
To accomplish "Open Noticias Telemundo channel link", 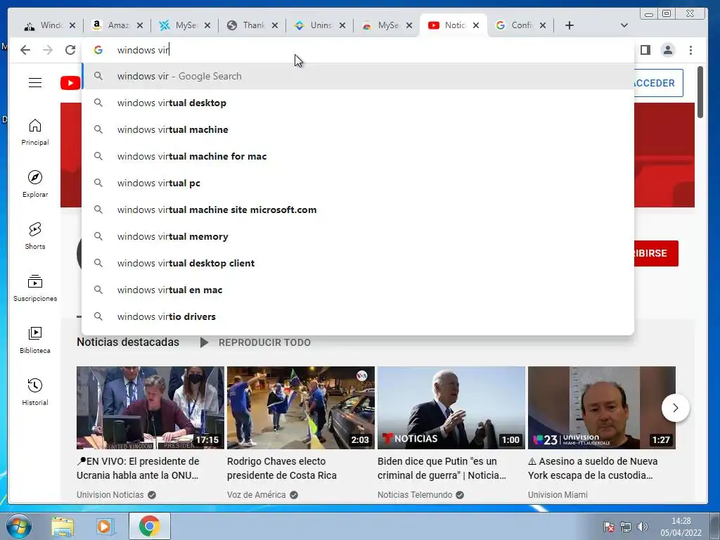I will tap(415, 494).
